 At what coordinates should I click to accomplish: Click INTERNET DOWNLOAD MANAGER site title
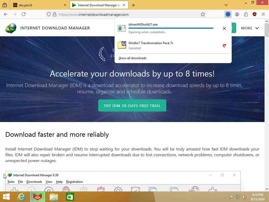55,28
